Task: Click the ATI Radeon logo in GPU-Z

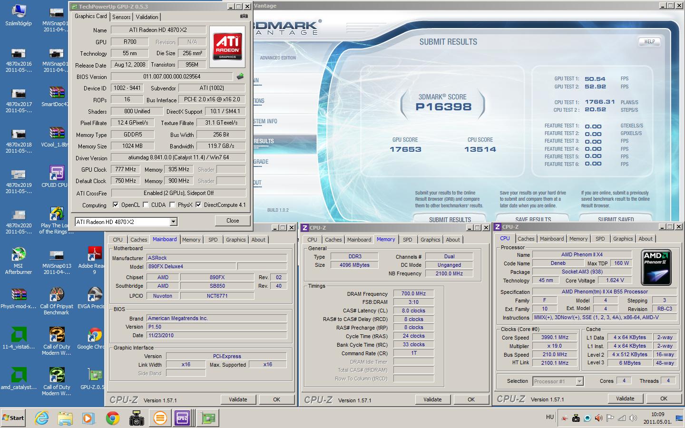Action: tap(227, 47)
